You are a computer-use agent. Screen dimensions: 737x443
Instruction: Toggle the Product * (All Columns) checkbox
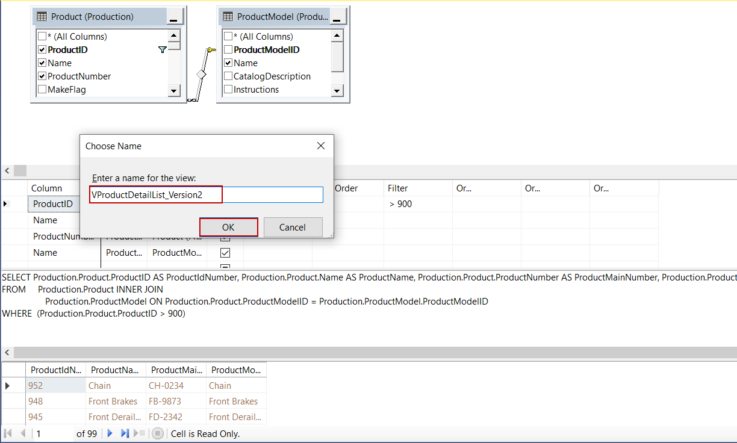coord(42,37)
